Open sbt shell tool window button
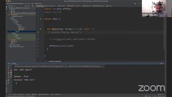This screenshot has height=97, width=172. coord(58,94)
